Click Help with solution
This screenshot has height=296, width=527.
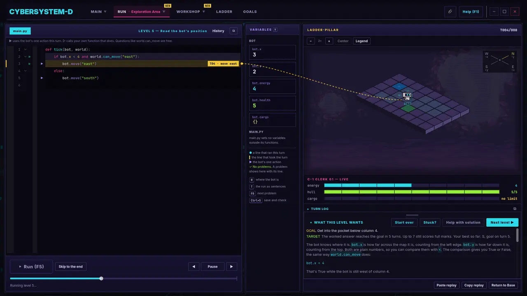[463, 222]
